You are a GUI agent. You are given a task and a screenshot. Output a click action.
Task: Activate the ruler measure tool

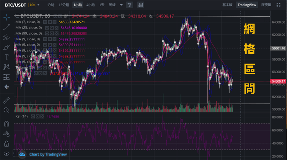pos(7,100)
